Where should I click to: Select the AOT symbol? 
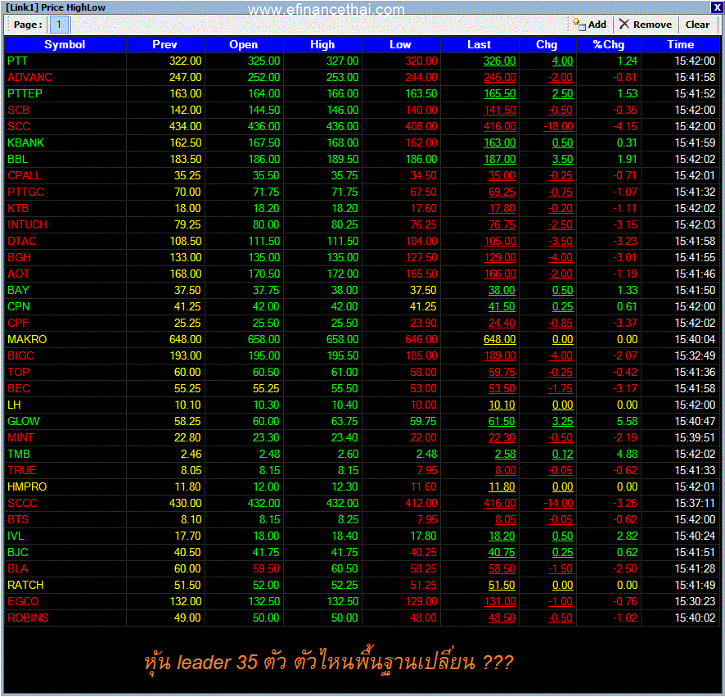(19, 274)
